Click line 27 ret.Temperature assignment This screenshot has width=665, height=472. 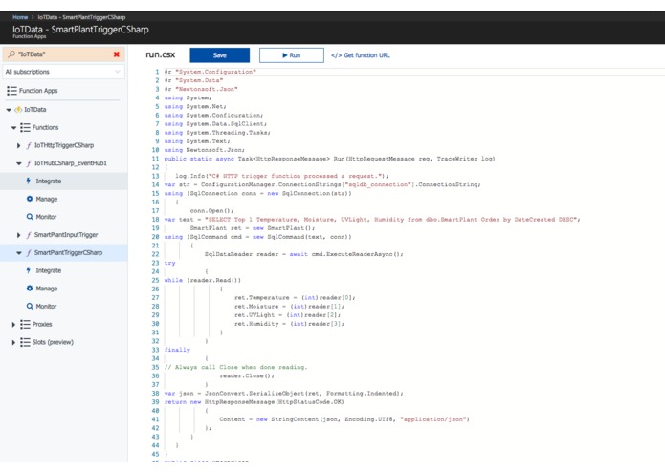coord(295,297)
